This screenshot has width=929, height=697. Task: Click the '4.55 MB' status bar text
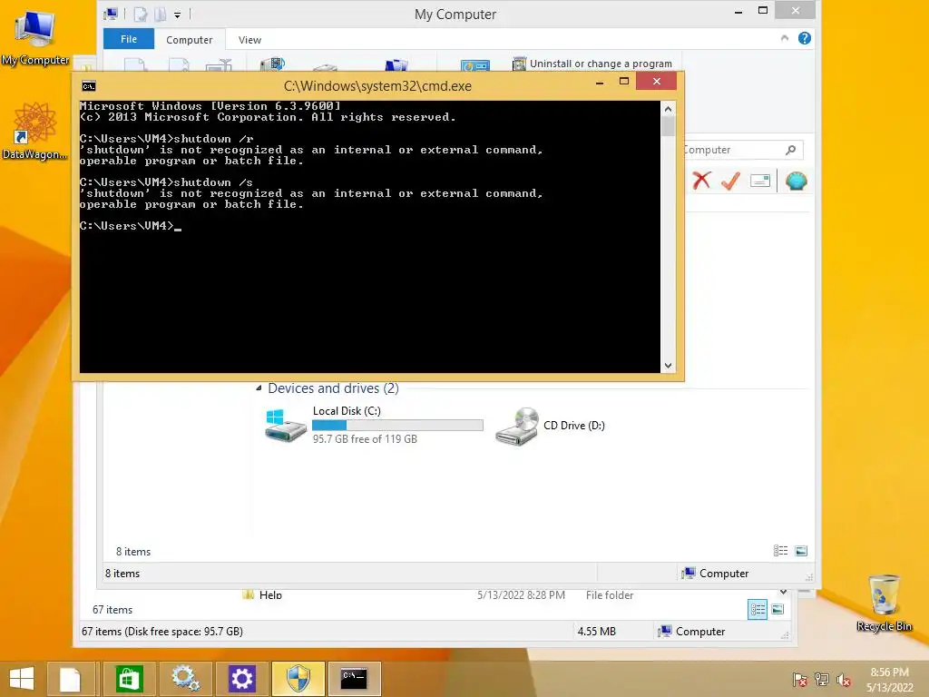pyautogui.click(x=597, y=632)
